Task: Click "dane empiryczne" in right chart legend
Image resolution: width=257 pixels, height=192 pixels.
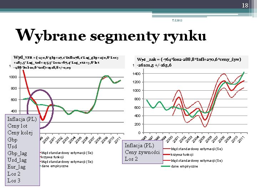Action: (x=185, y=166)
